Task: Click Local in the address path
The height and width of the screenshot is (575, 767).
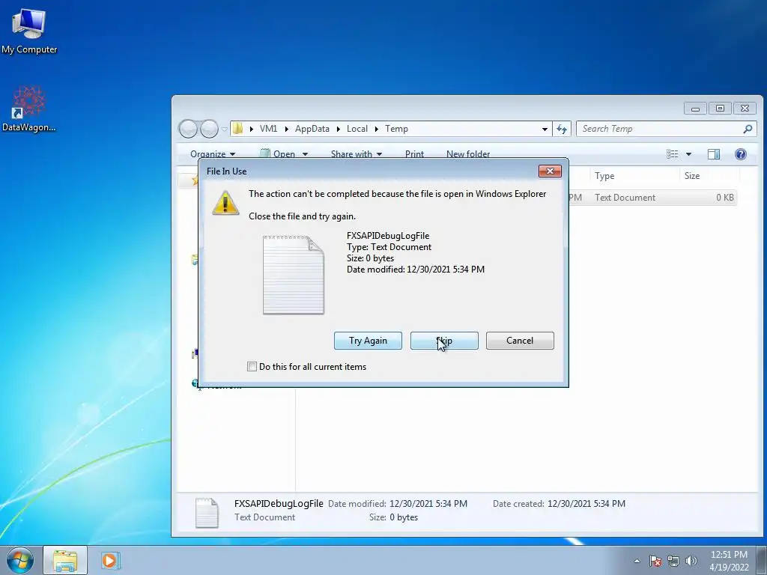Action: coord(357,129)
